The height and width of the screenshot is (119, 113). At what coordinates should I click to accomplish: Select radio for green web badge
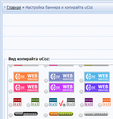tap(28, 105)
